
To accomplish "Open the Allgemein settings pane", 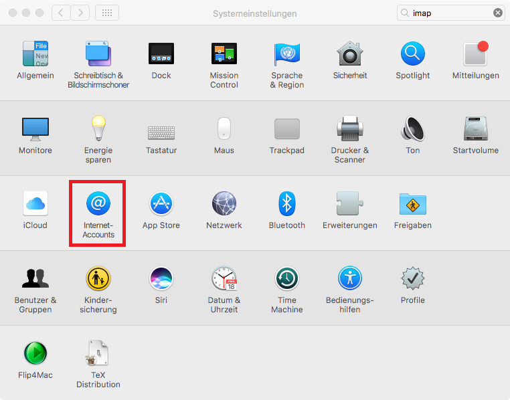I will pos(35,54).
